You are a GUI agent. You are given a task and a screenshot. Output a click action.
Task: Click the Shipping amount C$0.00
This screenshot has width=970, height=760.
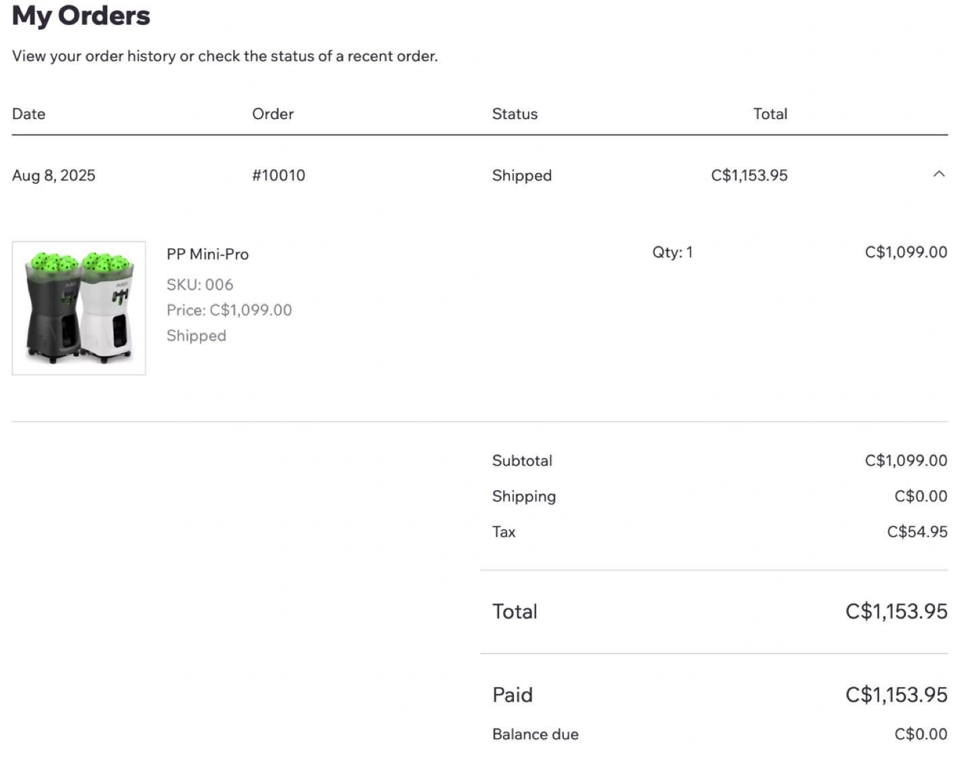pyautogui.click(x=921, y=496)
